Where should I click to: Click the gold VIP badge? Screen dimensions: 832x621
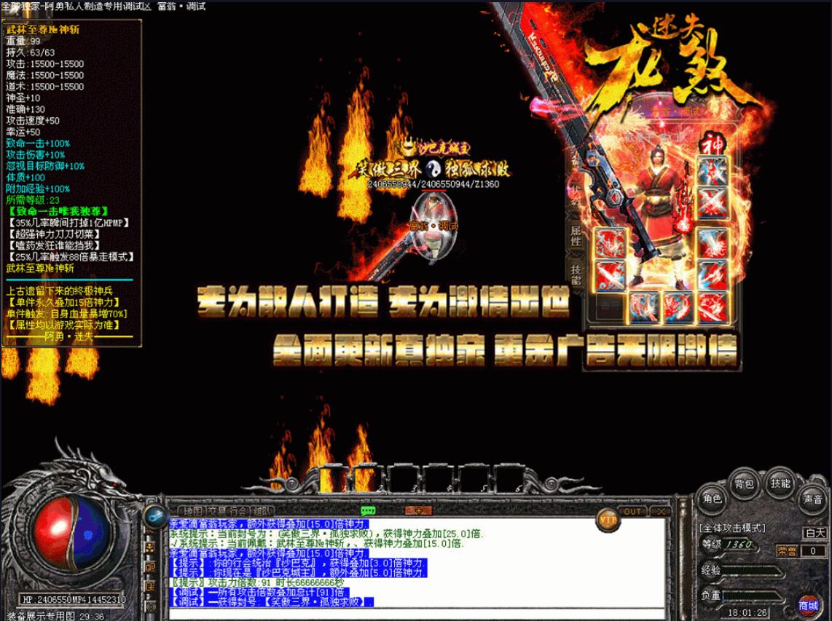click(608, 519)
